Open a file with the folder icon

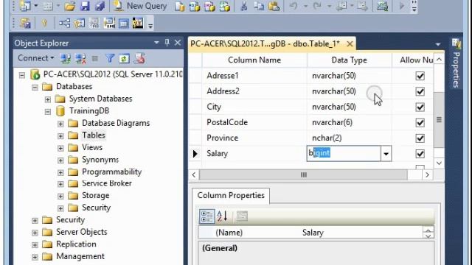point(69,6)
